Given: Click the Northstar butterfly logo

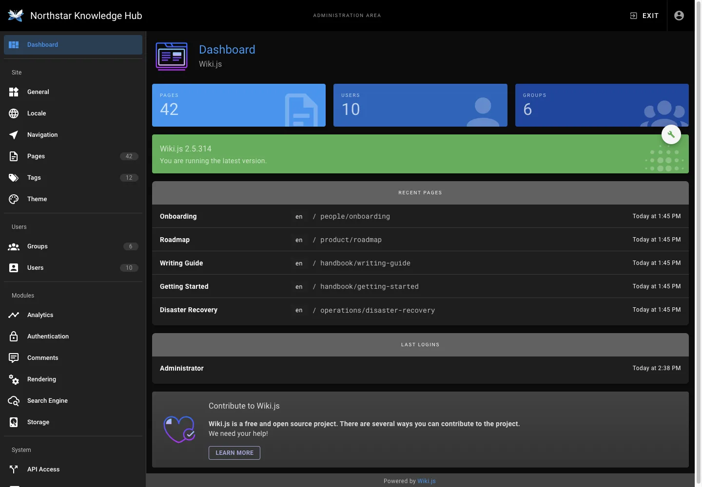Looking at the screenshot, I should [16, 16].
